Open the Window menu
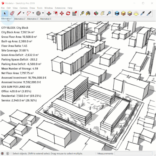 coord(49,8)
